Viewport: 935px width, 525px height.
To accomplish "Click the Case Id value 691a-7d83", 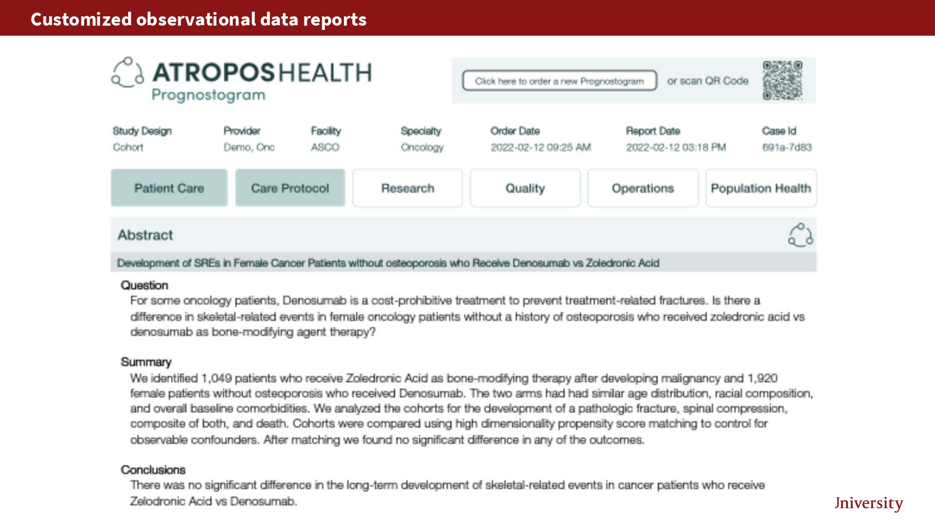I will click(x=787, y=147).
